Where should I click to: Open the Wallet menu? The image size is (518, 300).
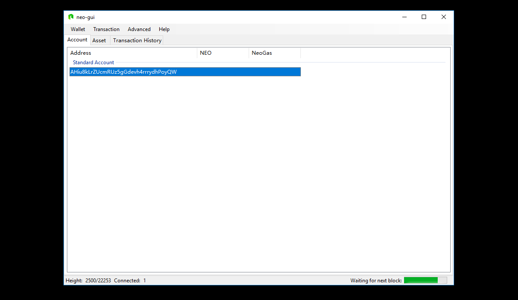click(x=78, y=29)
